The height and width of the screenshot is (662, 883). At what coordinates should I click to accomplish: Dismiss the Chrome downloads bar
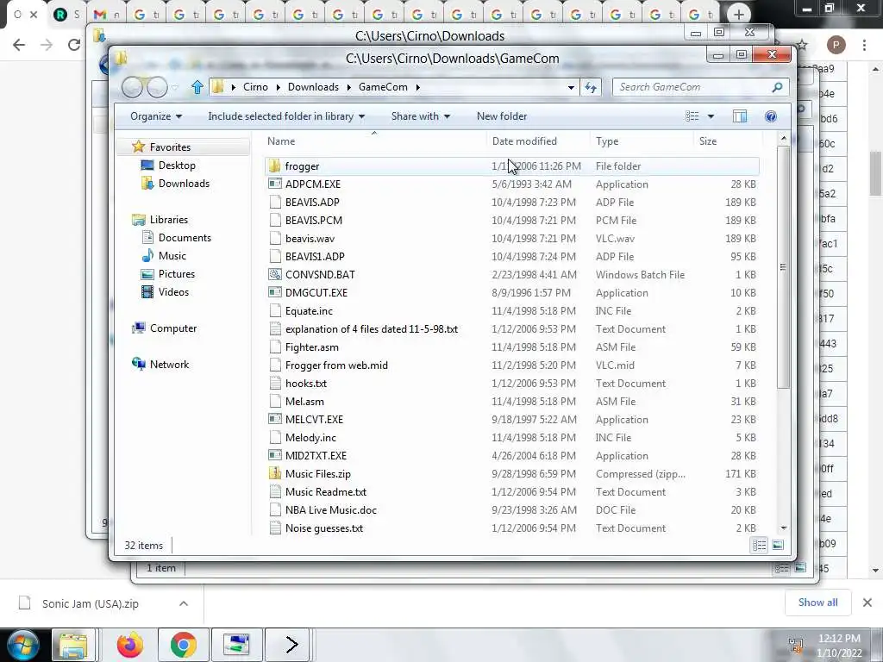(867, 603)
